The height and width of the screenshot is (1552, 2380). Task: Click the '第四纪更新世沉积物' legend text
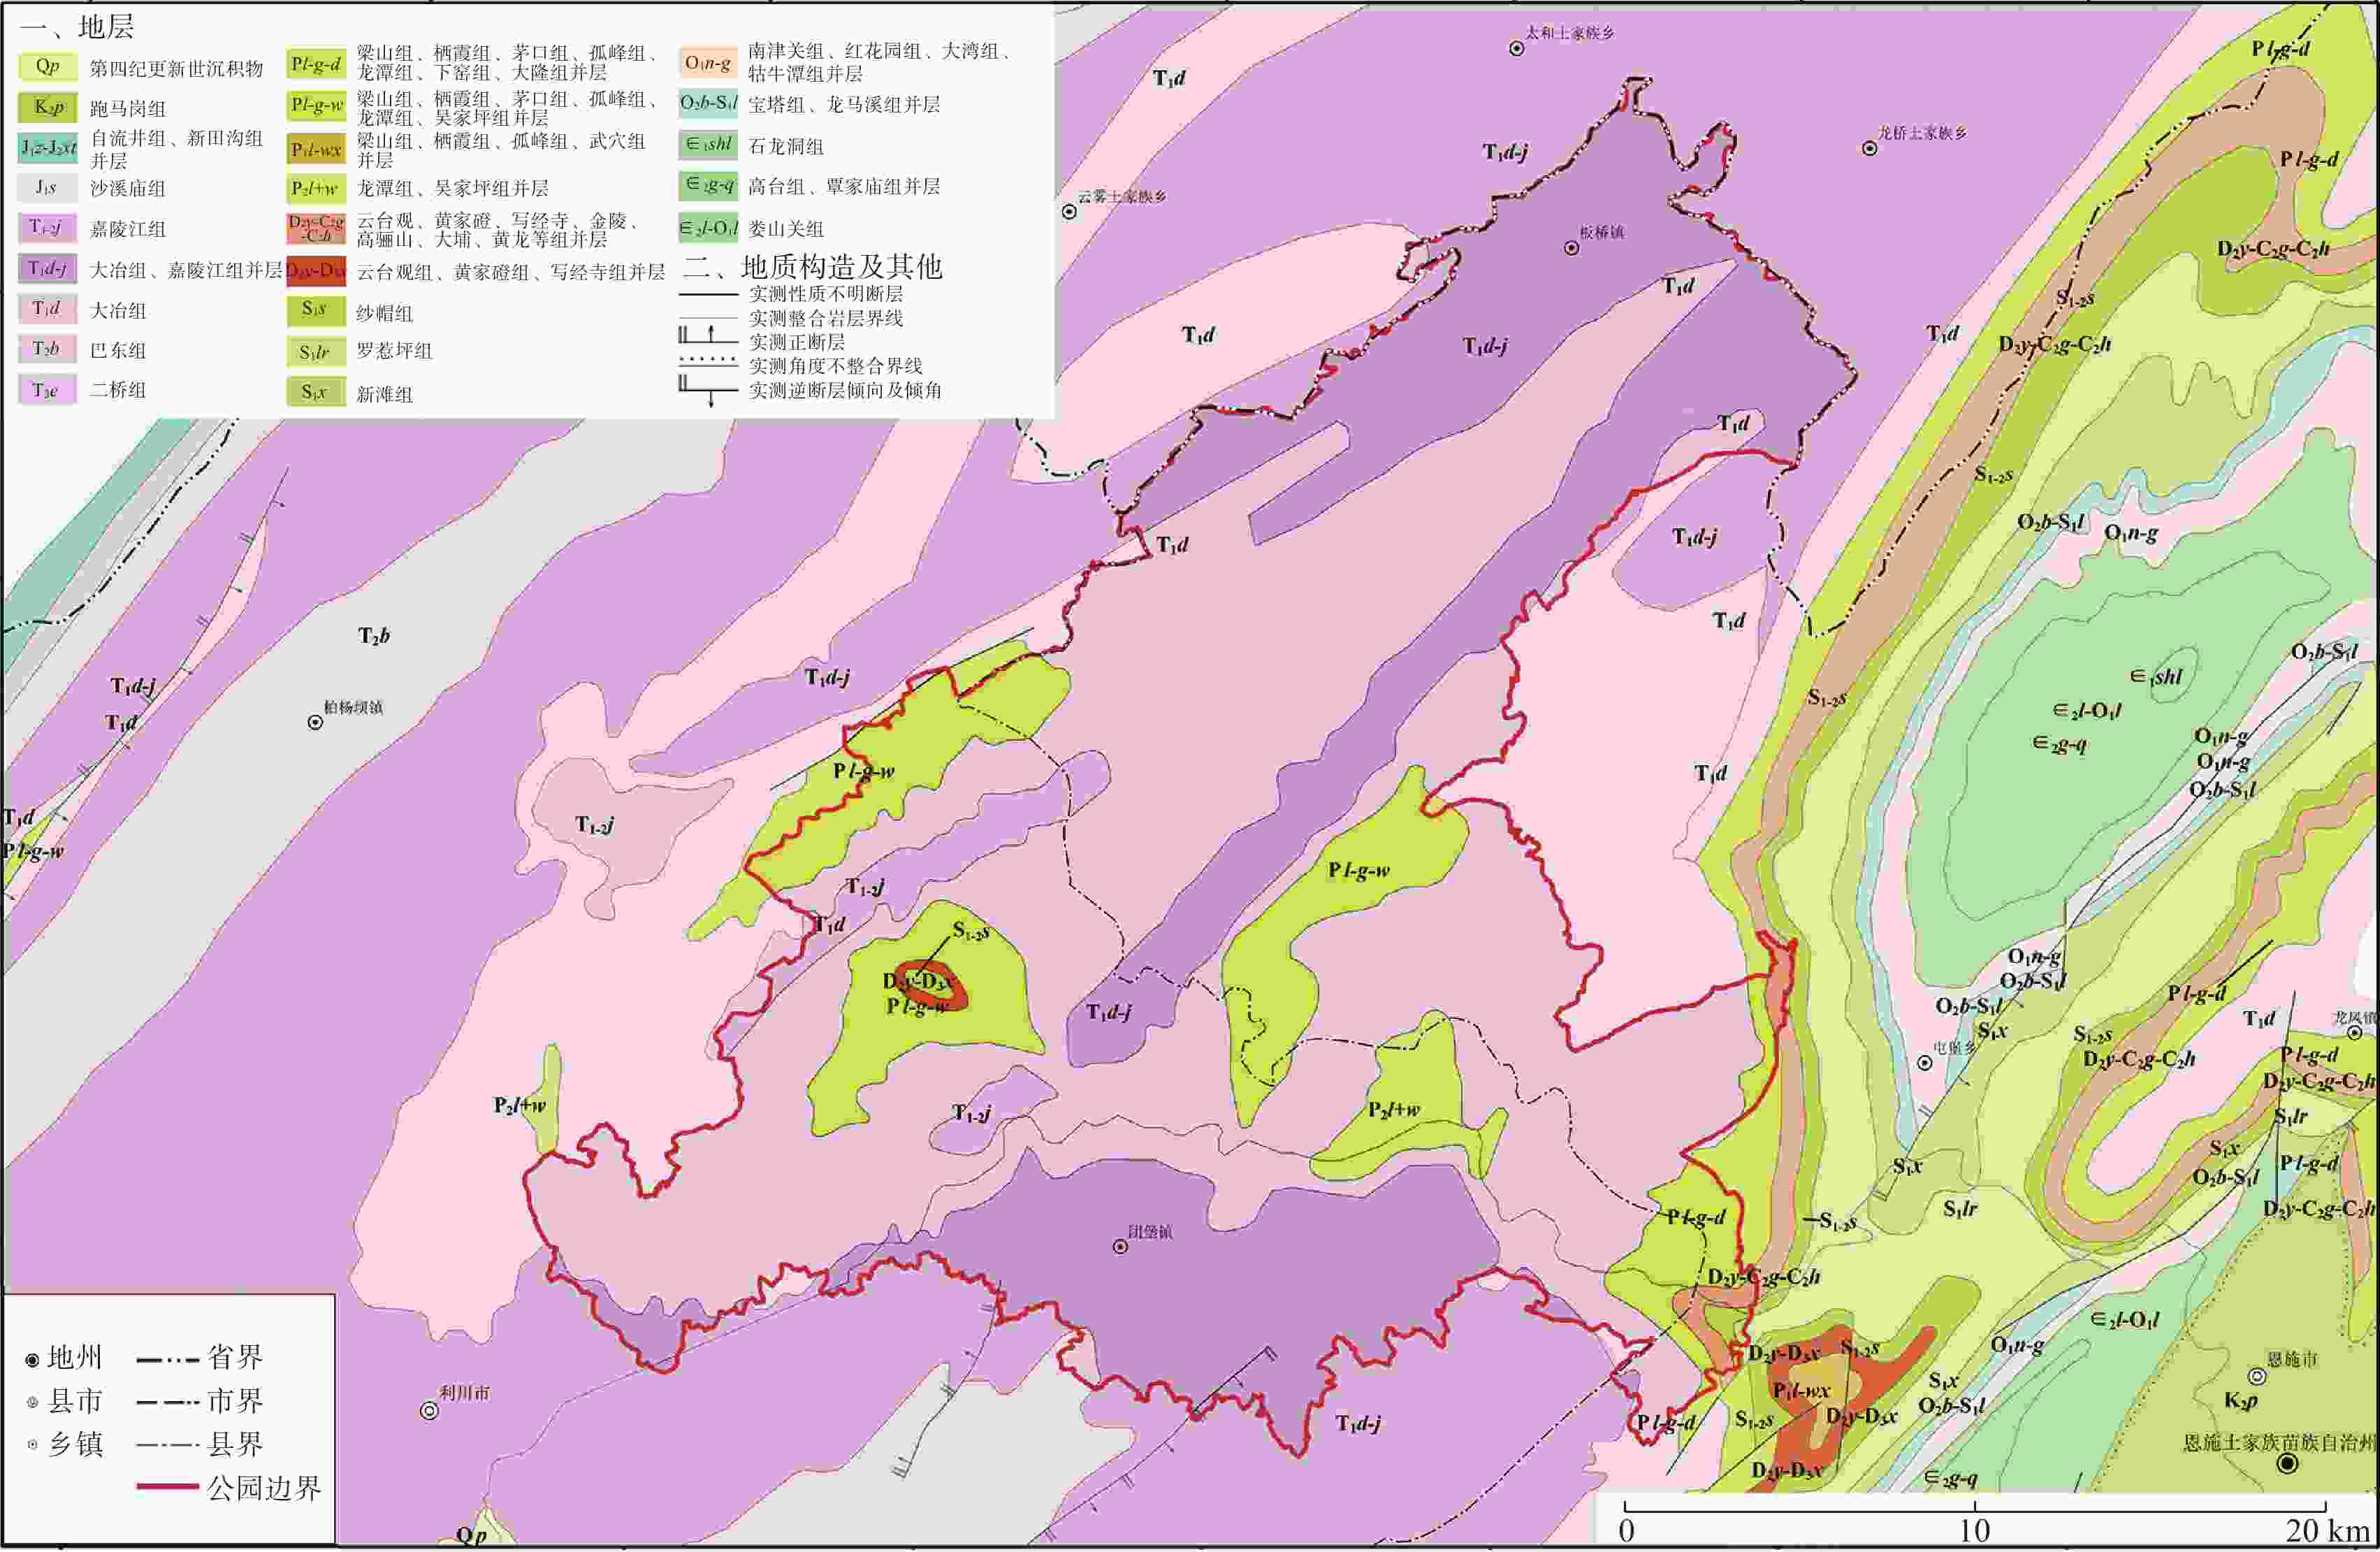tap(176, 68)
